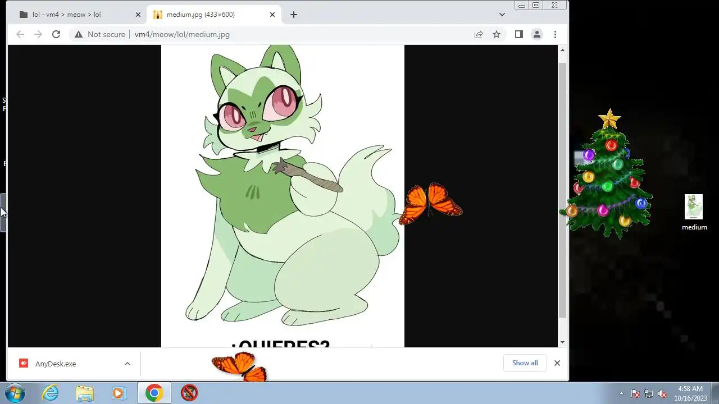The image size is (719, 404).
Task: Click the vertical scrollbar up arrow
Action: pos(562,50)
